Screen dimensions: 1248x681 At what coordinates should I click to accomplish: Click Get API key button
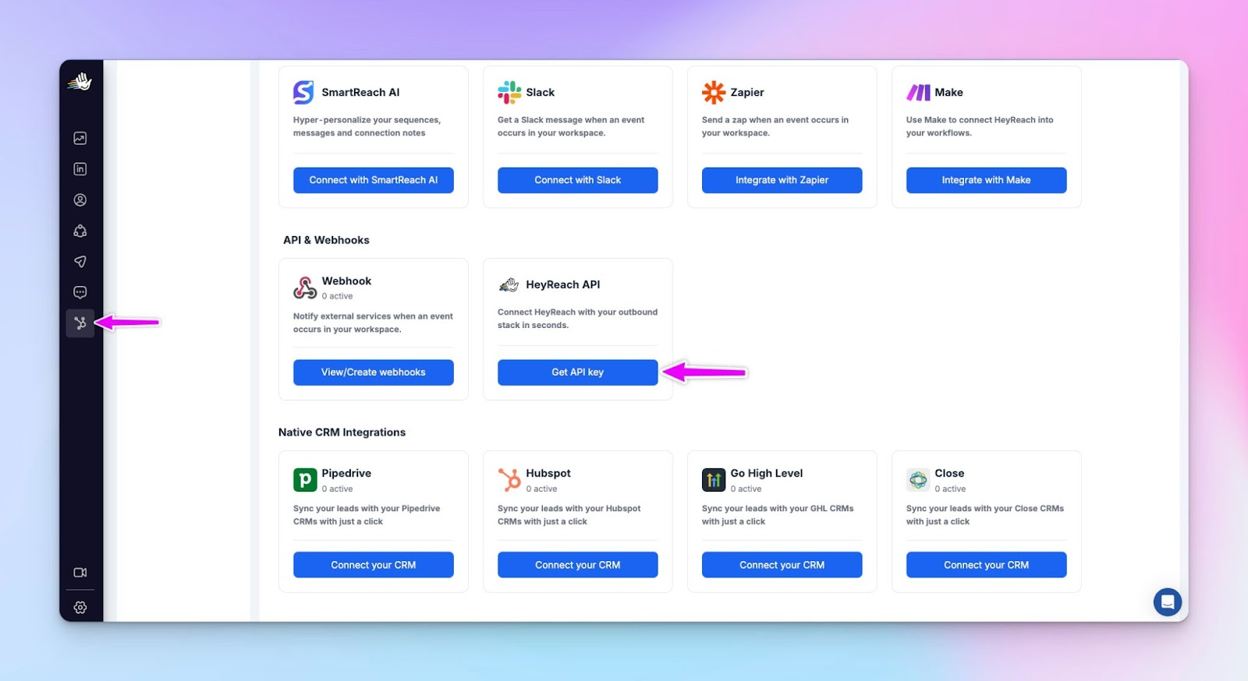578,372
